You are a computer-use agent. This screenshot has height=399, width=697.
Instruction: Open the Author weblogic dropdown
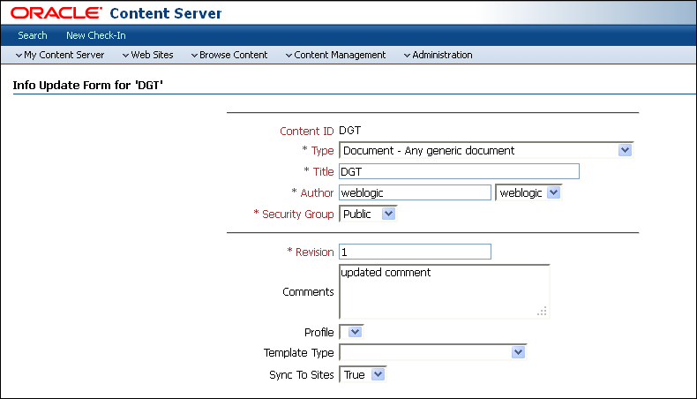pos(528,193)
